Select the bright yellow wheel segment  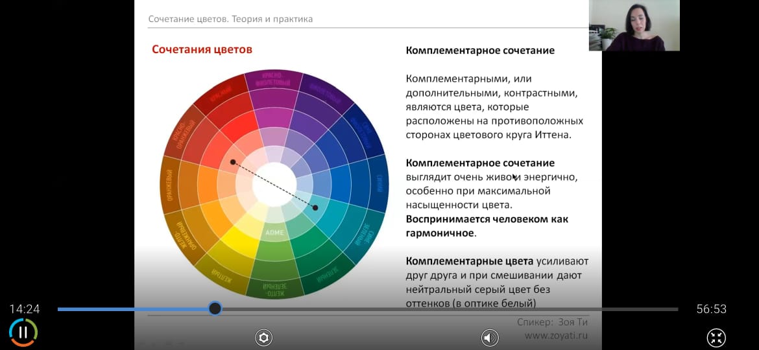coord(241,240)
